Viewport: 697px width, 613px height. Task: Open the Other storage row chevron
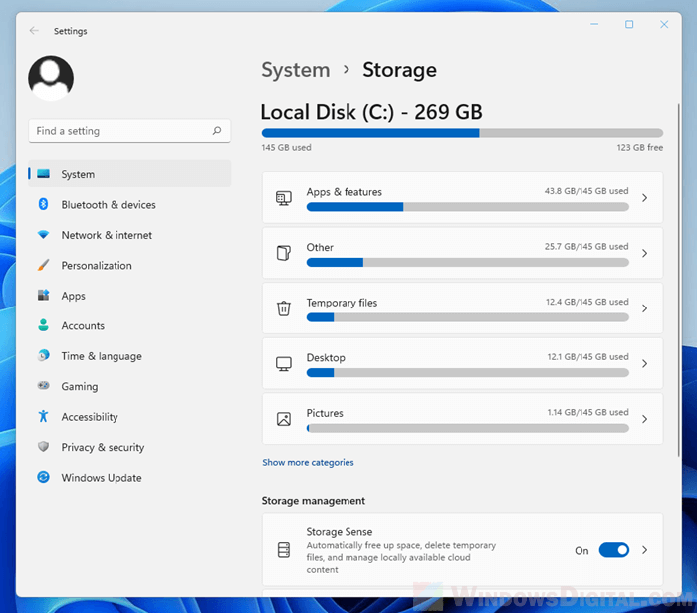(x=644, y=253)
